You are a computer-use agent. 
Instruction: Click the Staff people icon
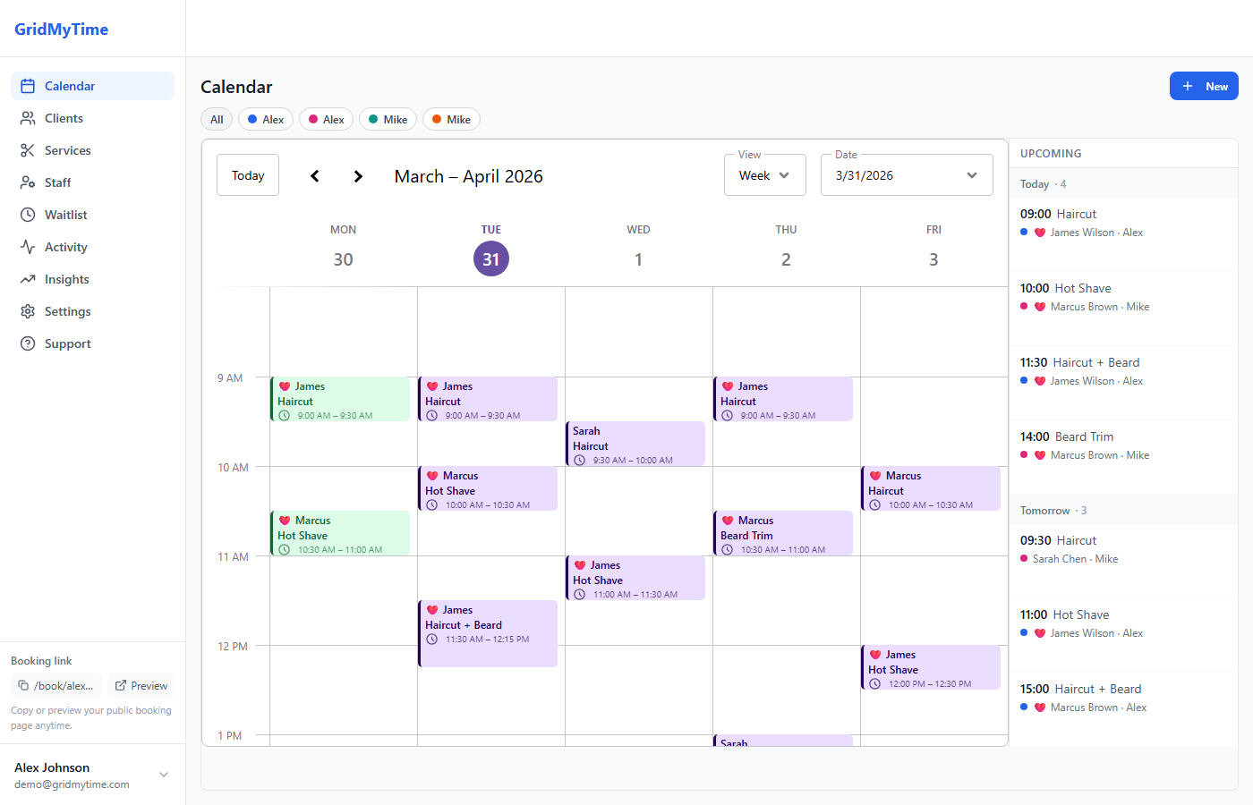point(27,182)
